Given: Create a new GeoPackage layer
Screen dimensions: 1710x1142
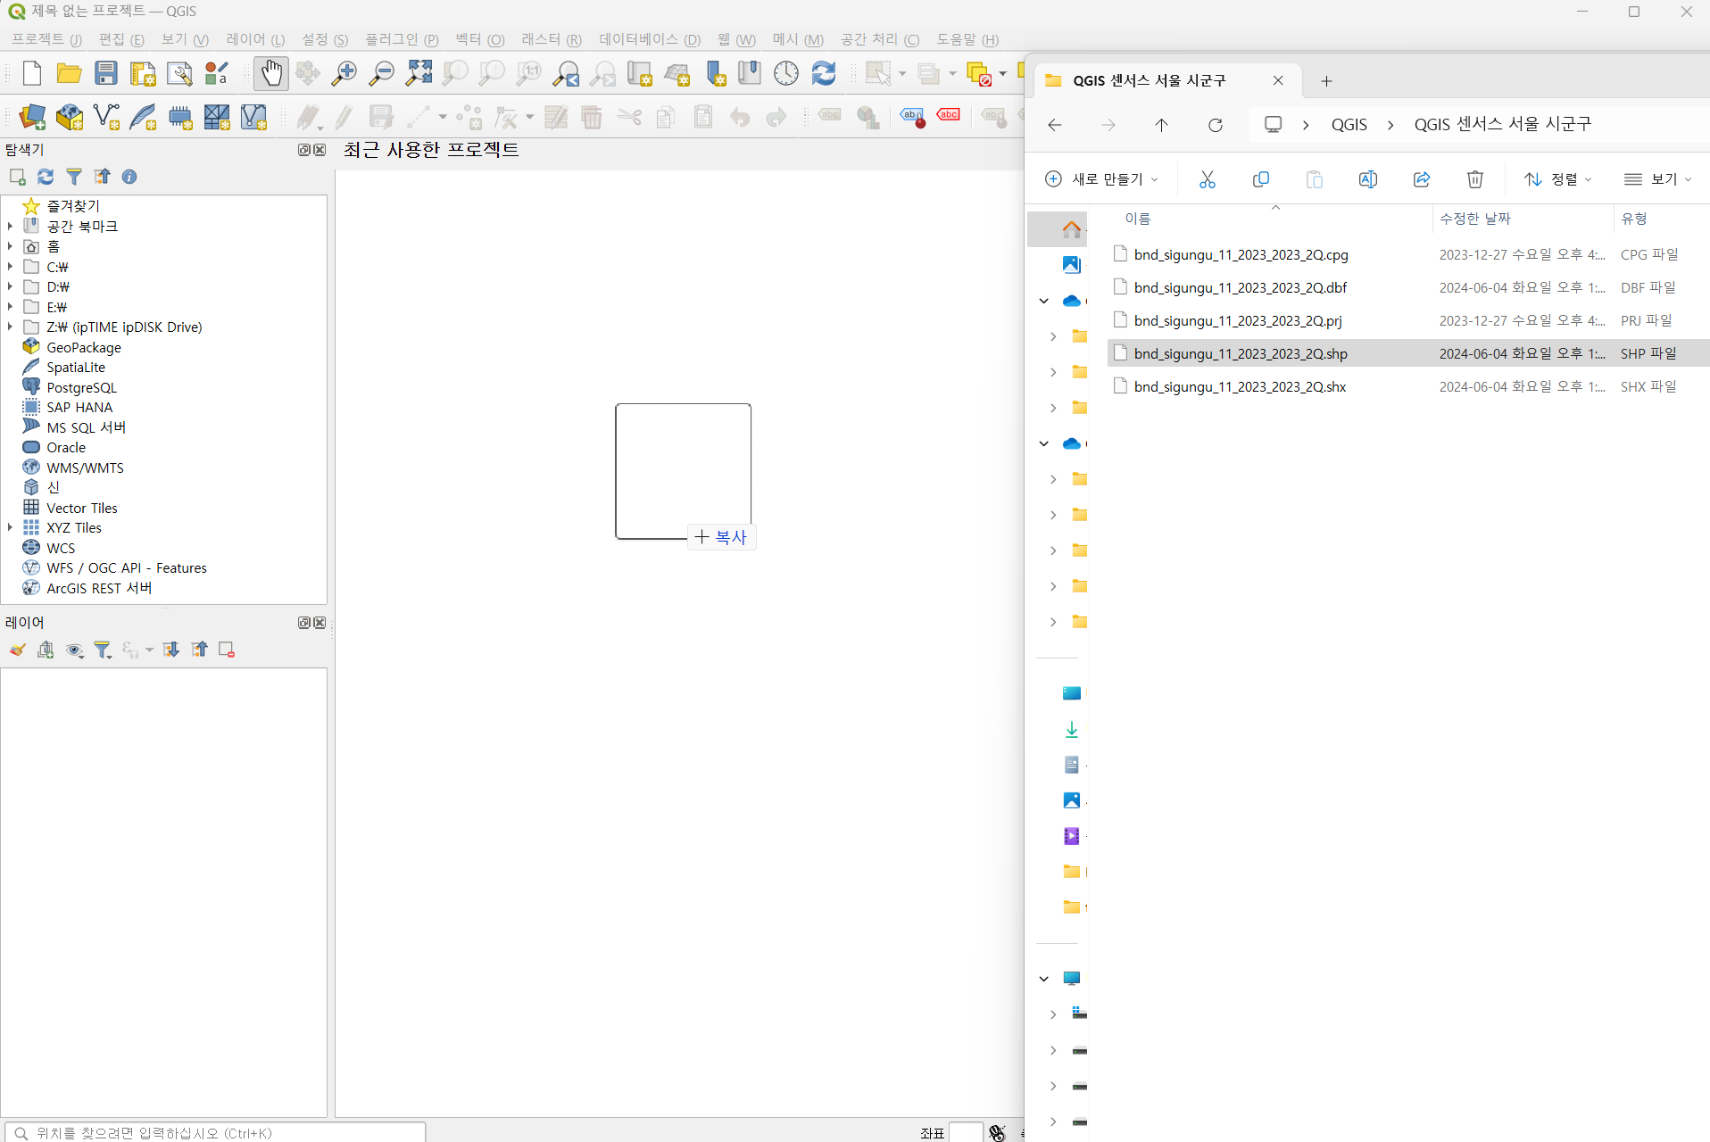Looking at the screenshot, I should tap(69, 117).
